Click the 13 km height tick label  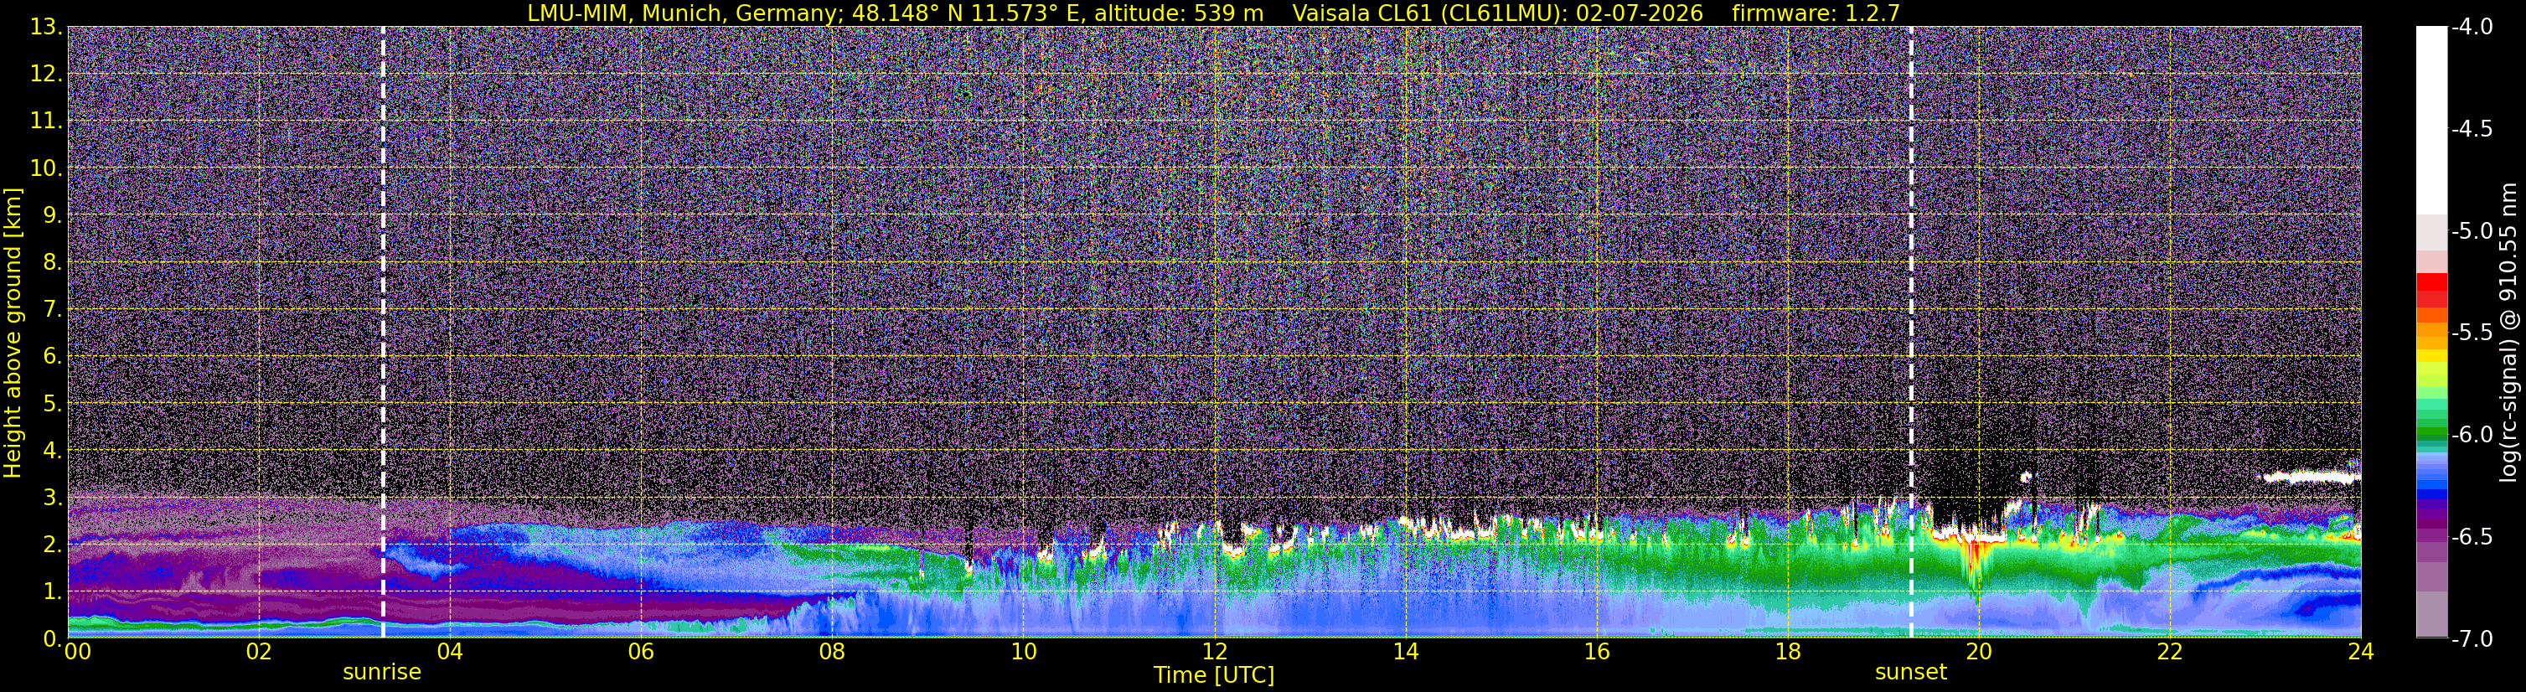pyautogui.click(x=45, y=27)
